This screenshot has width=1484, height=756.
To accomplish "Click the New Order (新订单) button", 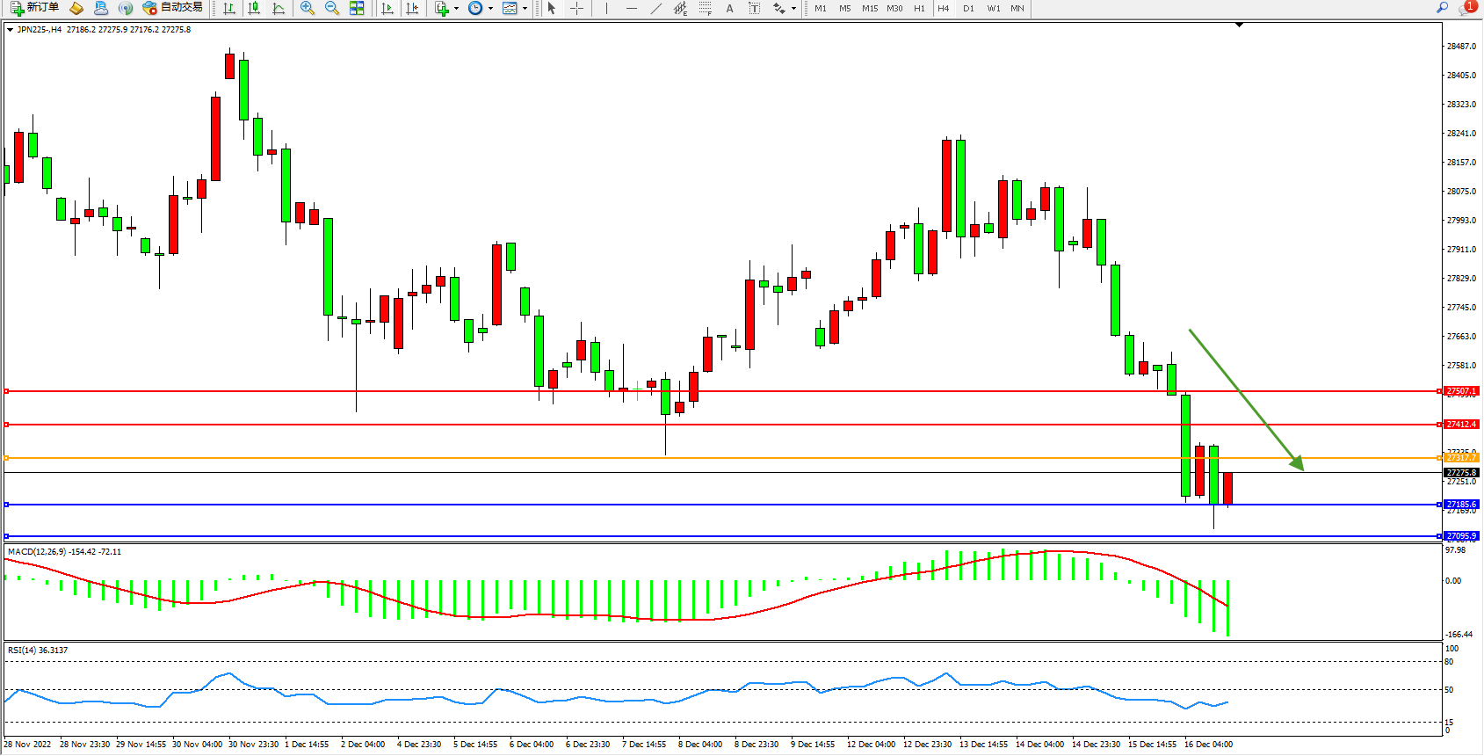I will 34,8.
